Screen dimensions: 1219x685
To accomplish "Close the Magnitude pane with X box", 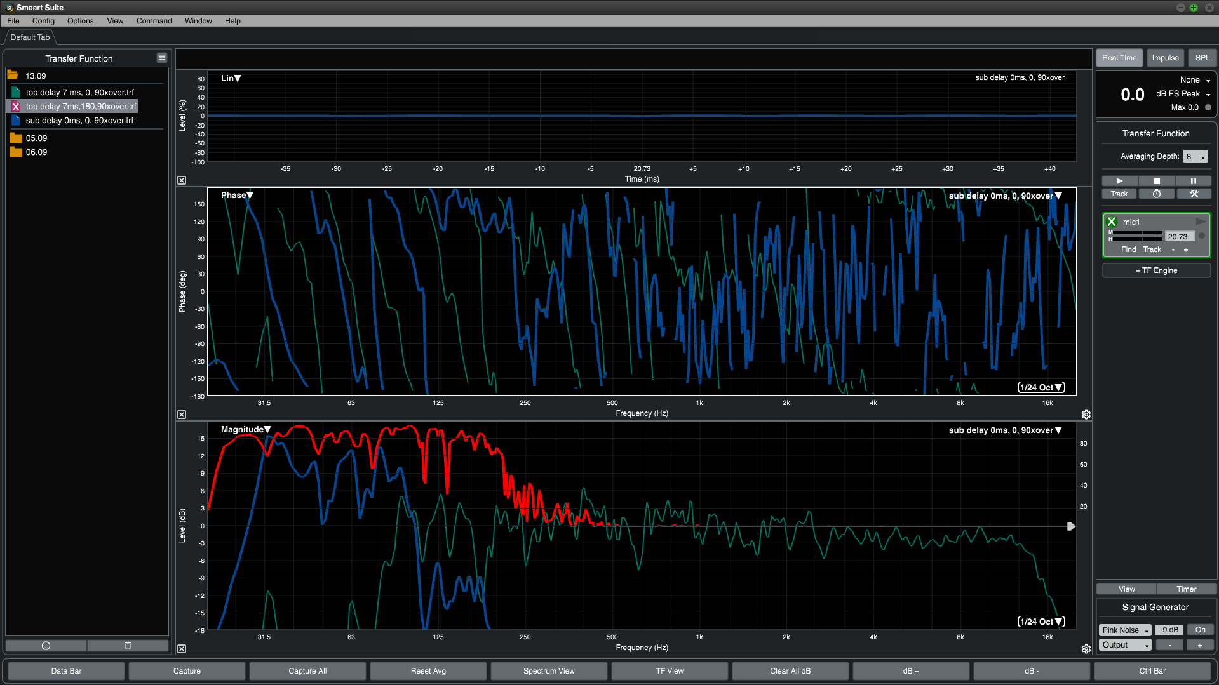I will [182, 649].
